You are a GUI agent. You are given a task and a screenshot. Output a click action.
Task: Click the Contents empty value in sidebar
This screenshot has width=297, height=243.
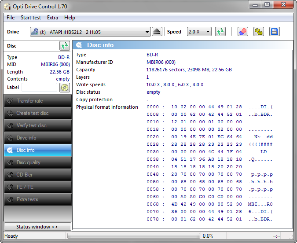pos(62,79)
